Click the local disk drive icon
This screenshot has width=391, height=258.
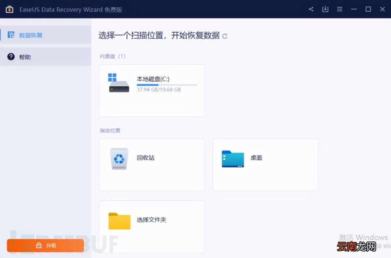119,83
